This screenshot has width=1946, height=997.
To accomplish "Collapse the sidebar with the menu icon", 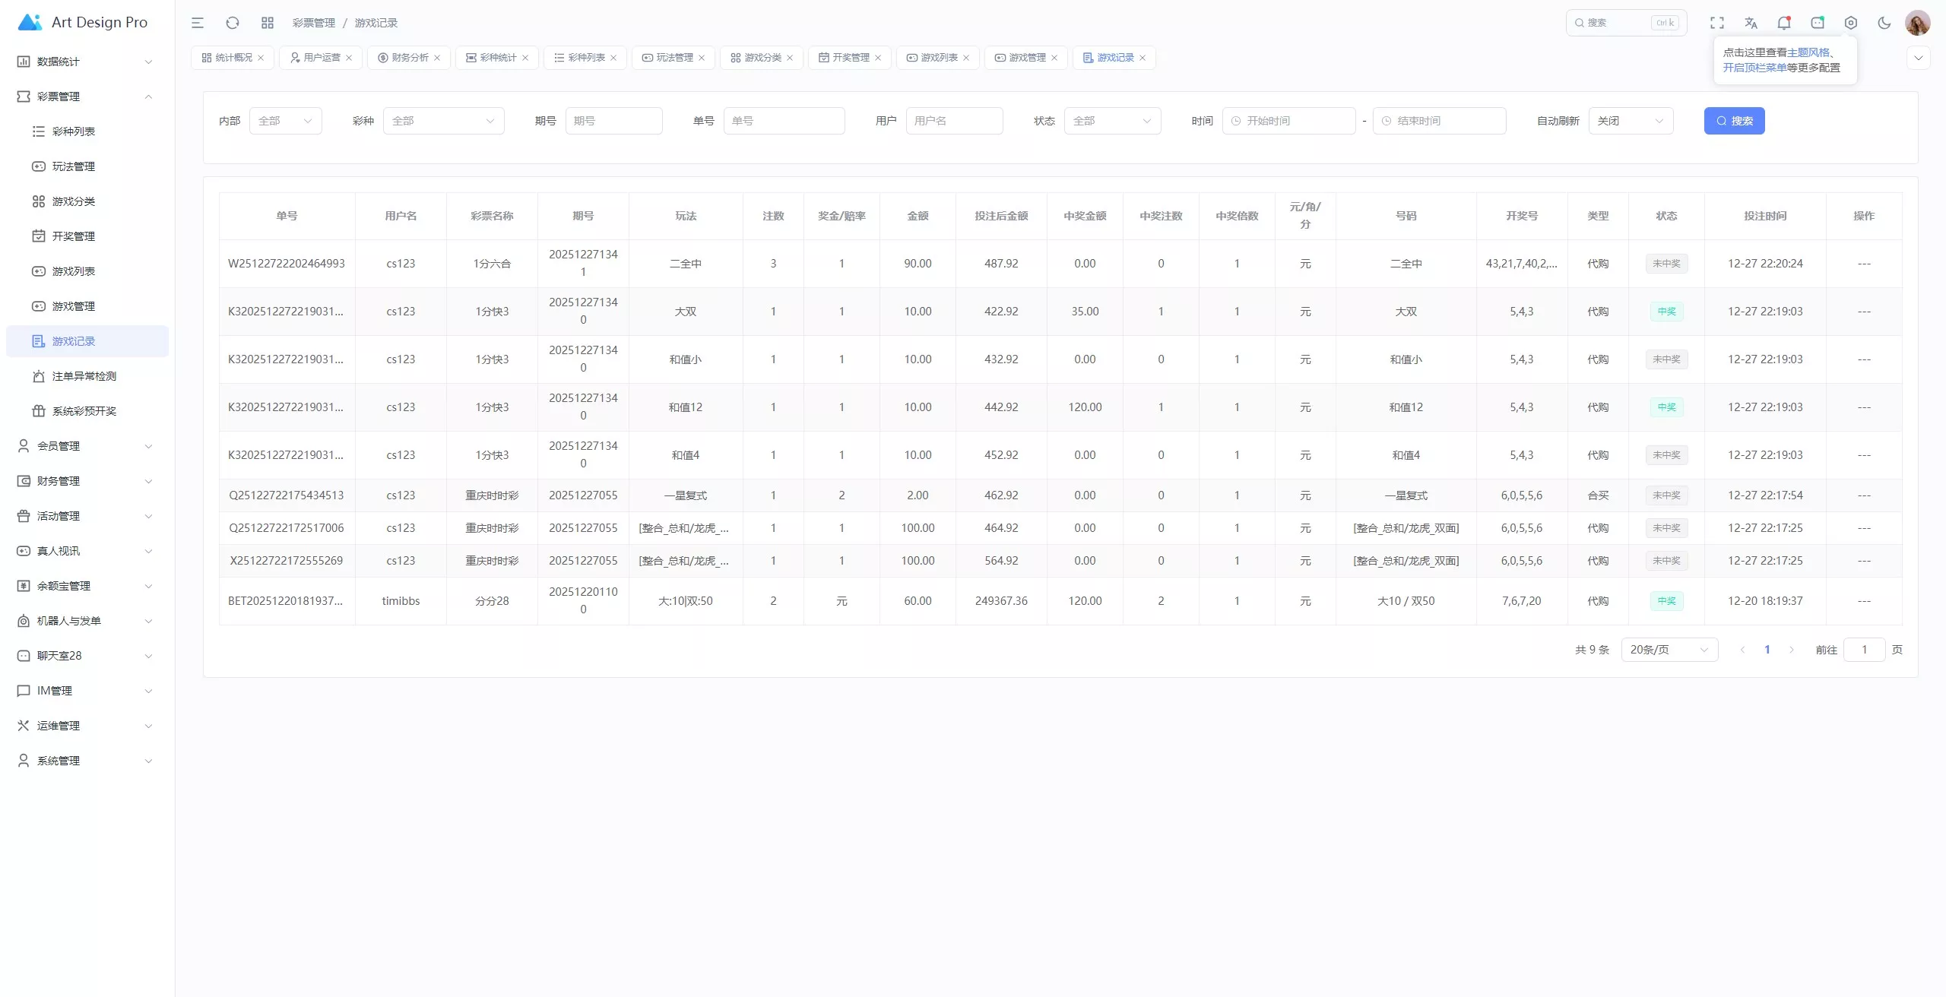I will pyautogui.click(x=198, y=23).
